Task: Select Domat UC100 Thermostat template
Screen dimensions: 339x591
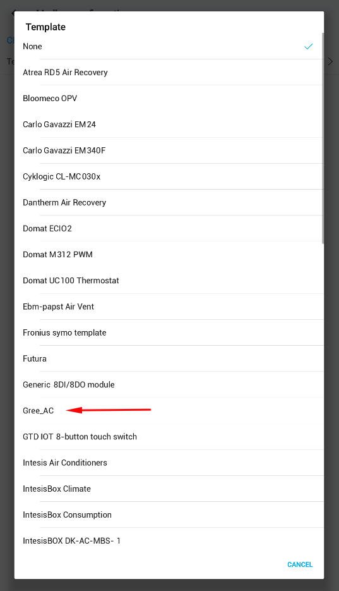Action: (x=169, y=281)
